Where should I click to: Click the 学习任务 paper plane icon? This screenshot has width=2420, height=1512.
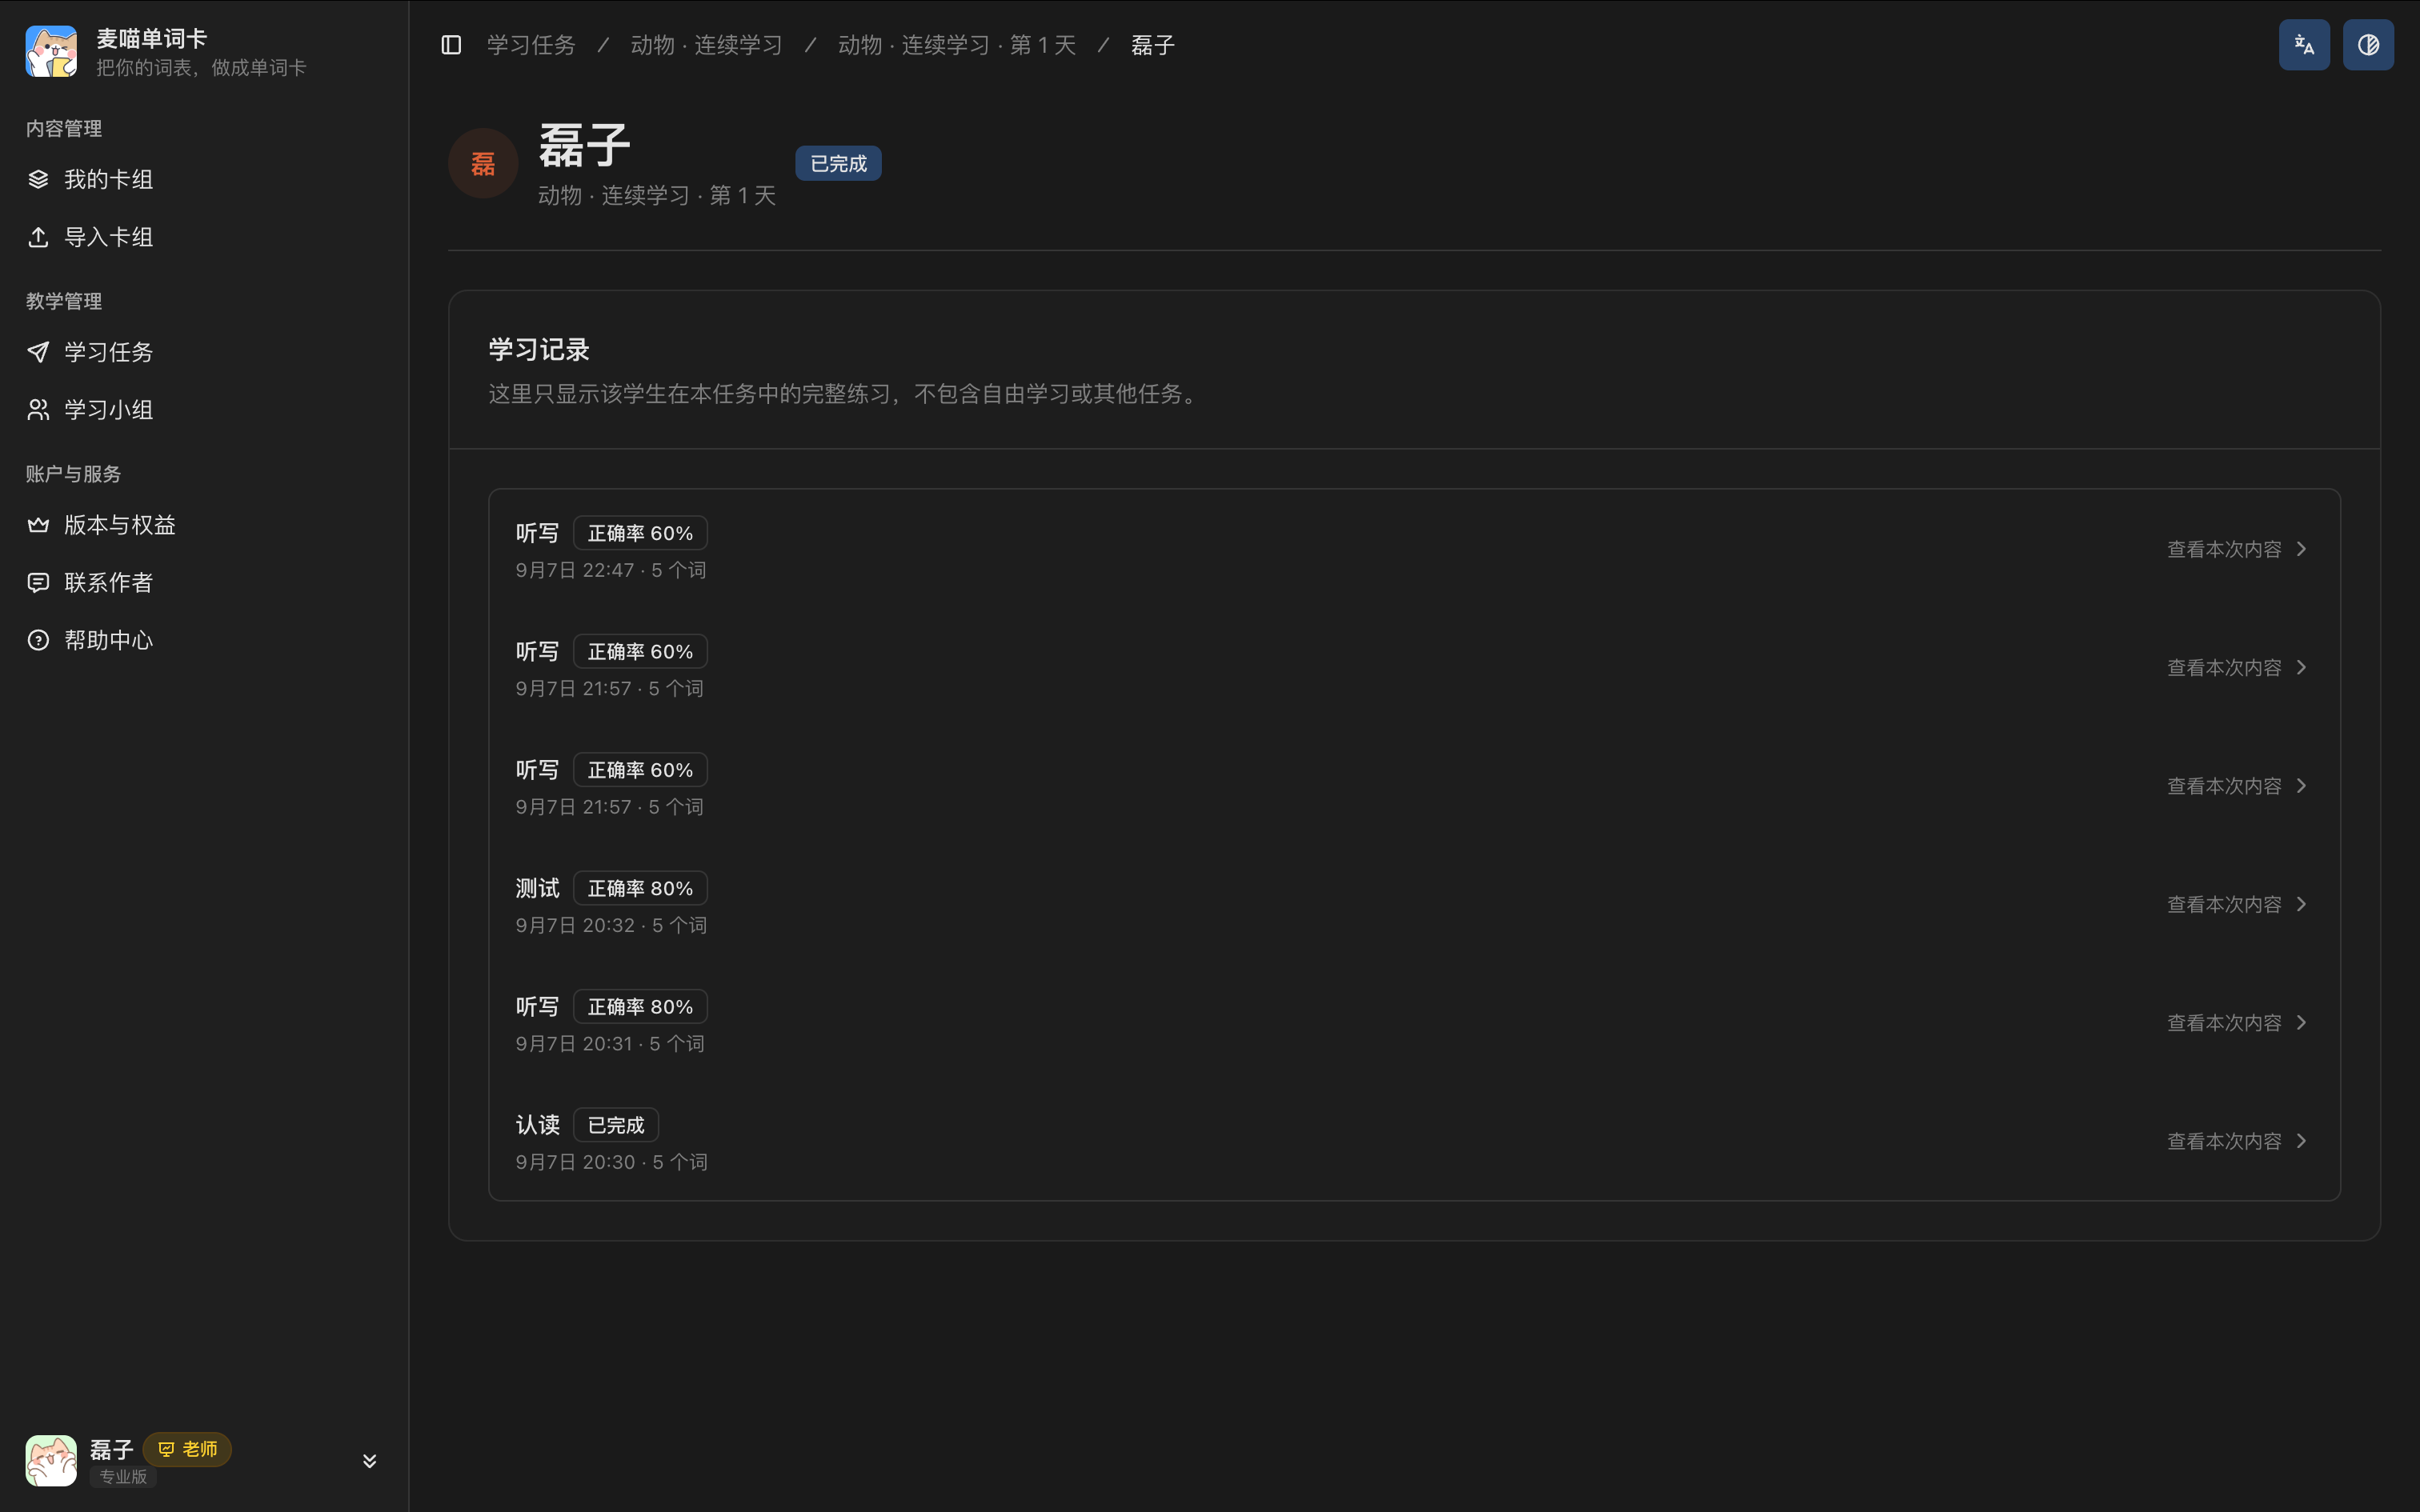38,352
